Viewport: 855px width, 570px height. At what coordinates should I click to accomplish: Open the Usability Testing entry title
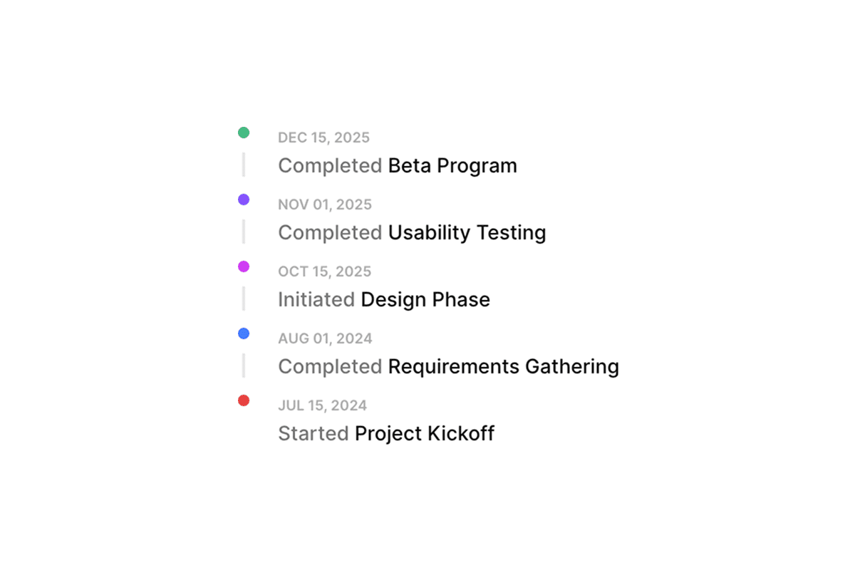(467, 233)
